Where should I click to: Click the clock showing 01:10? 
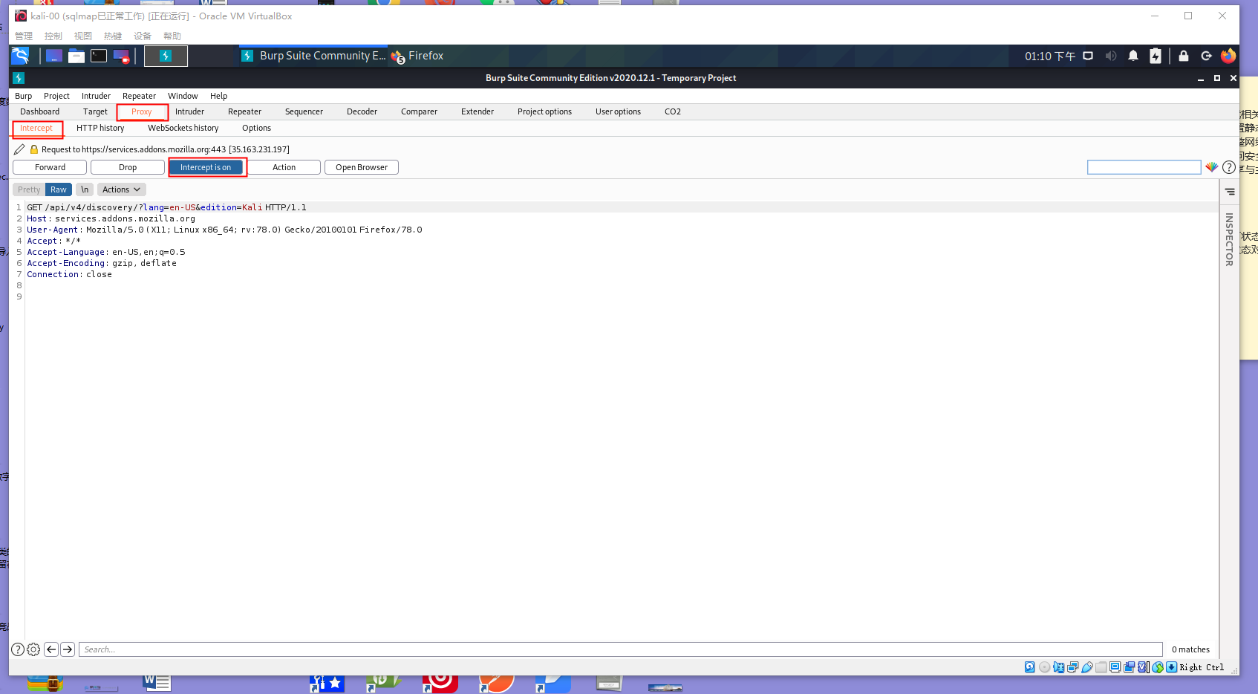[x=1050, y=56]
